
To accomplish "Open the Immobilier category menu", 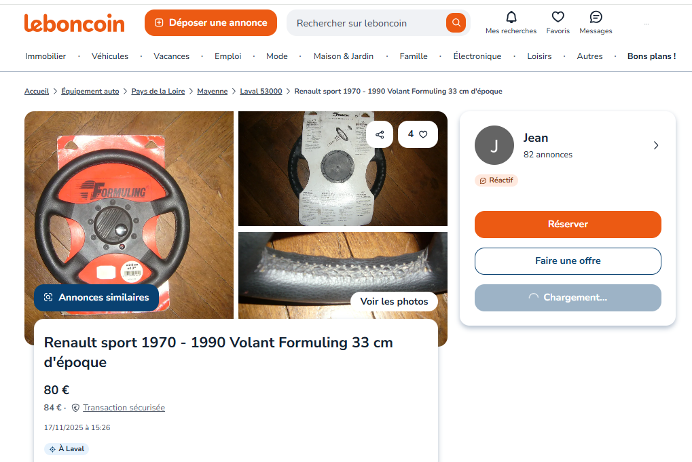I will click(45, 56).
